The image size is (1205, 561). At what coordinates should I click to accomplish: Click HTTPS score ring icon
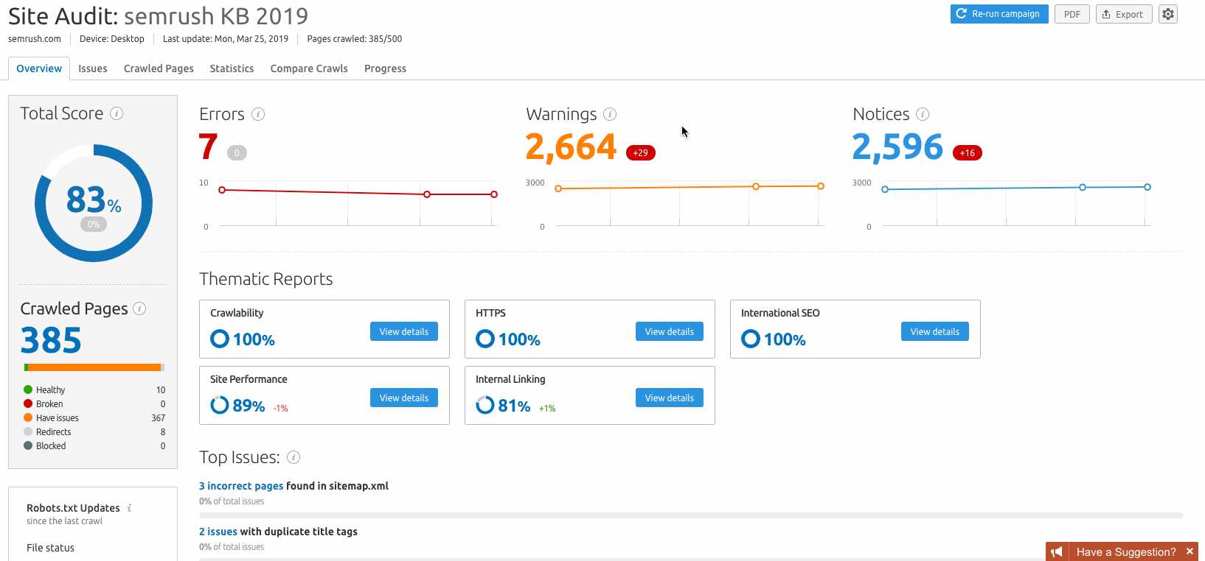(x=485, y=339)
